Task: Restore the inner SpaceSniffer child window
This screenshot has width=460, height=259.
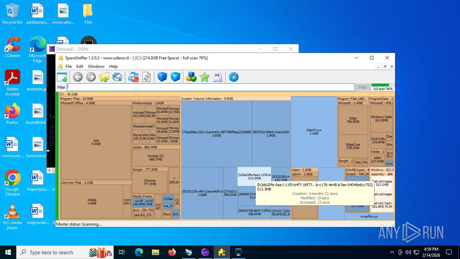Action: 385,66
